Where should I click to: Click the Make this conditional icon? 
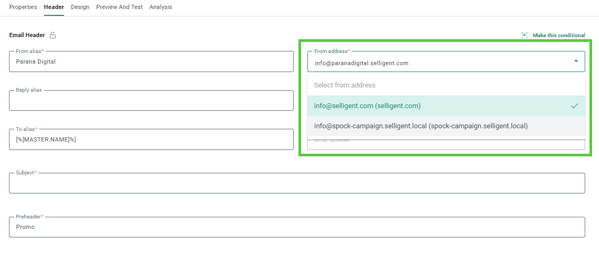524,36
